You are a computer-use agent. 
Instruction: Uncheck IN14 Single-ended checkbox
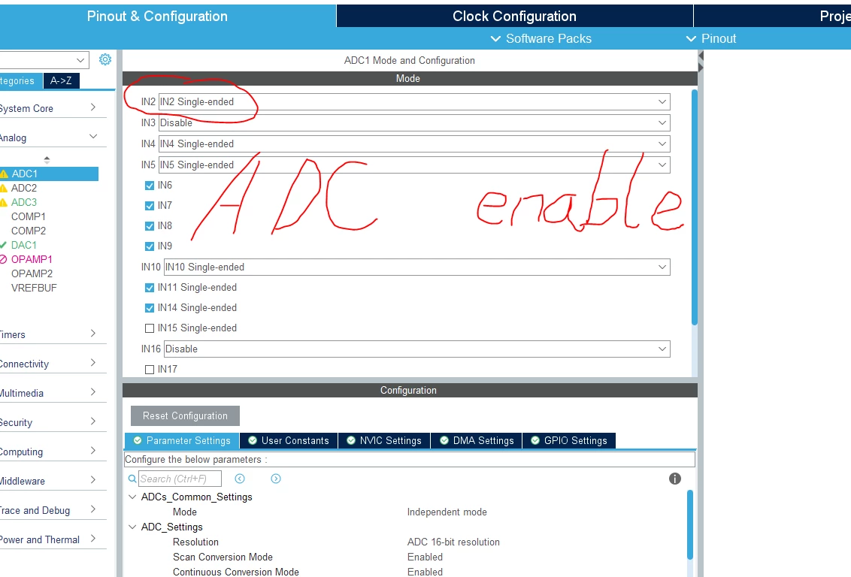[x=150, y=308]
